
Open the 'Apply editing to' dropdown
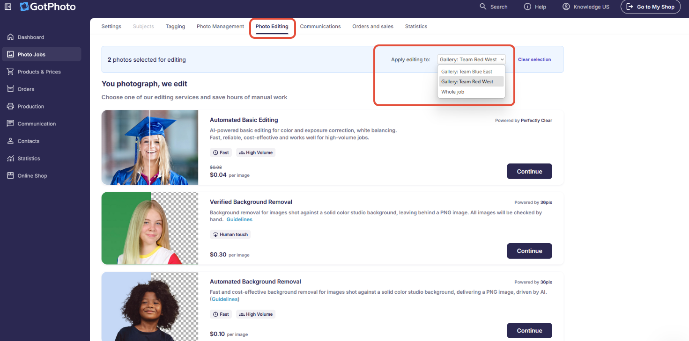pyautogui.click(x=471, y=59)
